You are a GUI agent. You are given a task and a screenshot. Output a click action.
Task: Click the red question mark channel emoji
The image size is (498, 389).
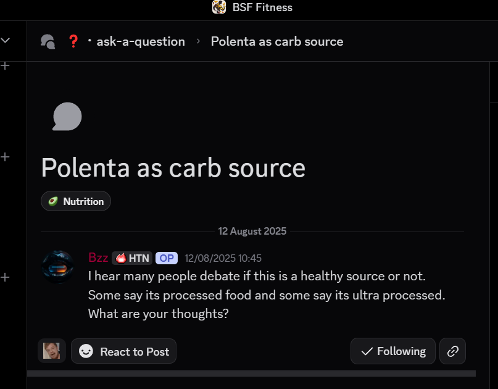click(73, 41)
